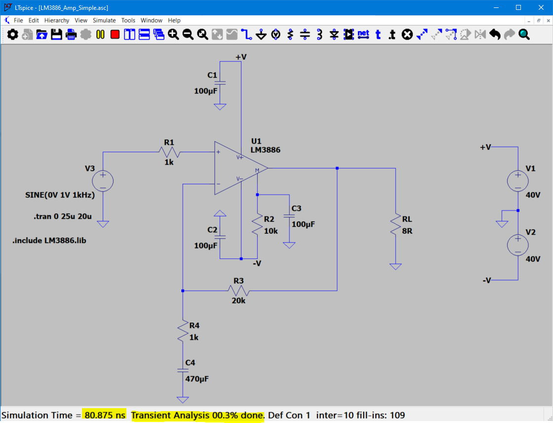Click the 8R value of RL

407,231
